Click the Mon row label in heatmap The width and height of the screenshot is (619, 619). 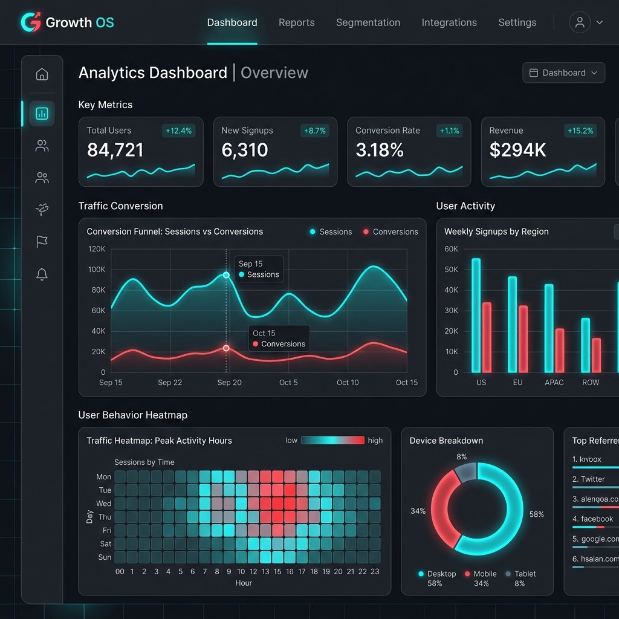point(103,476)
